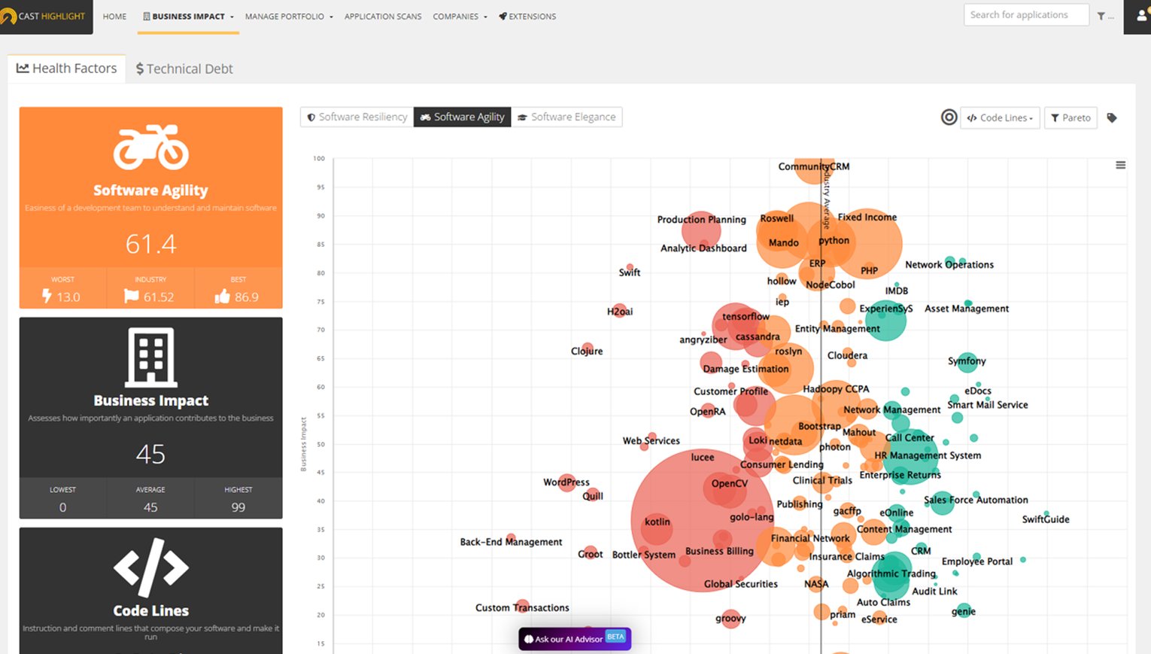Image resolution: width=1151 pixels, height=654 pixels.
Task: Open the Code Lines dropdown
Action: click(1000, 118)
